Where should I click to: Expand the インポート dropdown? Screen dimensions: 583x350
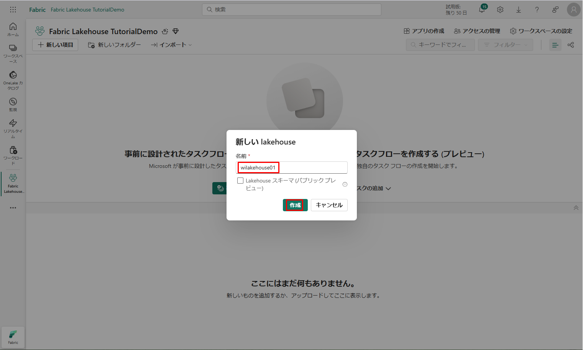(x=171, y=45)
